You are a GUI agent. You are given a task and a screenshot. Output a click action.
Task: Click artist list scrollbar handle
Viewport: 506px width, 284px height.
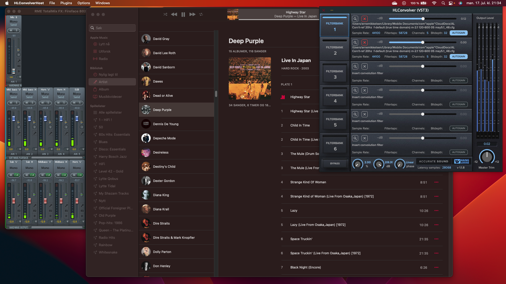(x=216, y=94)
